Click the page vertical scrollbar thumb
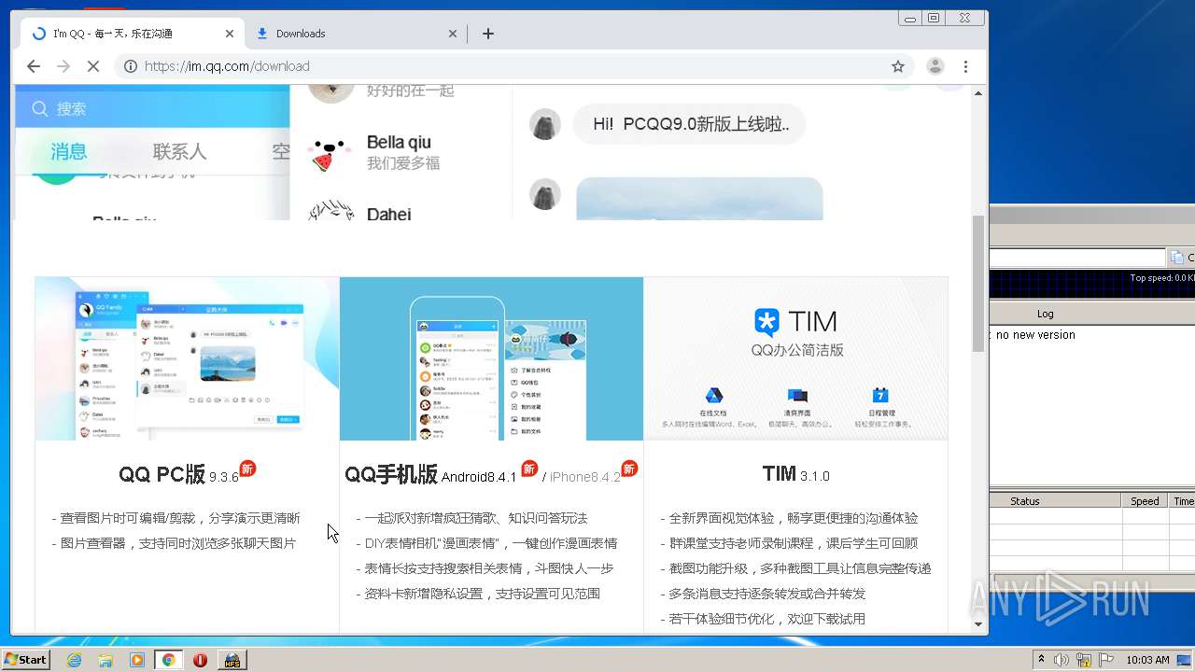This screenshot has height=672, width=1195. 978,284
